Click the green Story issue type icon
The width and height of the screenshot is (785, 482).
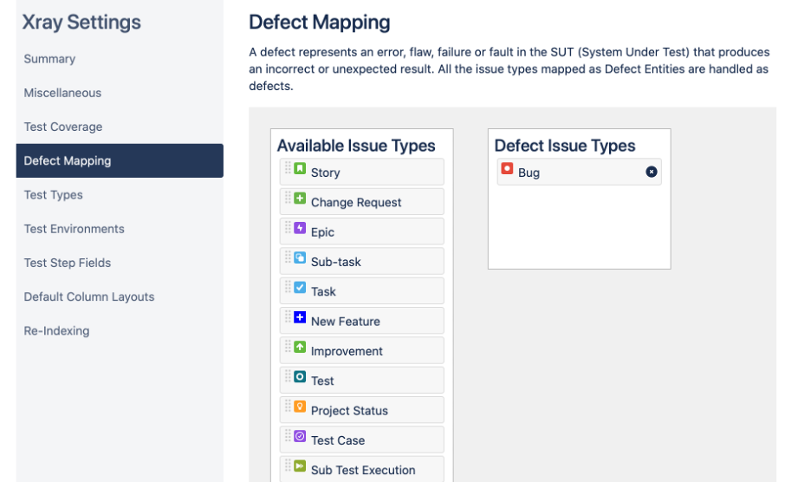pos(300,169)
